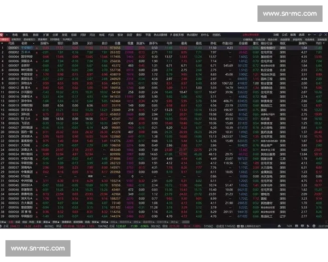The width and height of the screenshot is (328, 262).
Task: Click the round icon beside the status bar clock
Action: (x=314, y=226)
